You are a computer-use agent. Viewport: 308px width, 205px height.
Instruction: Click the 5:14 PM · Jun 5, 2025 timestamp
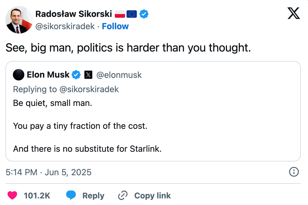(49, 172)
